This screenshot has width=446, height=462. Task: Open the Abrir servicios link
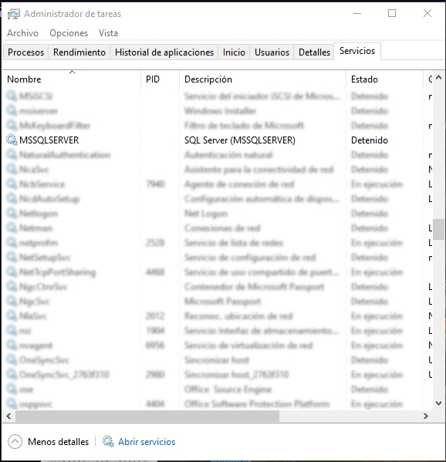pos(147,442)
